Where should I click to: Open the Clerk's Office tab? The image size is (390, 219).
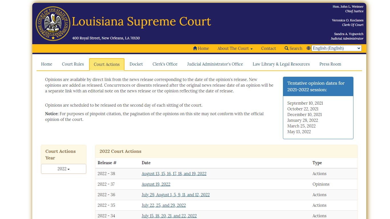165,64
